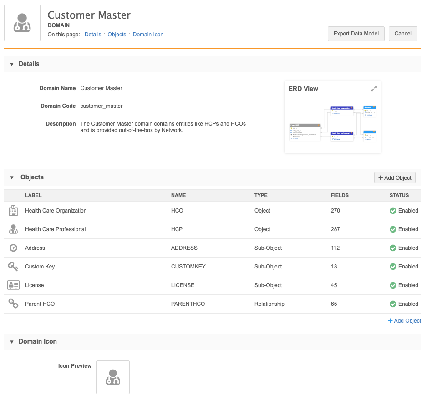
Task: Click Enabled status checkmark for HCO row
Action: [393, 211]
